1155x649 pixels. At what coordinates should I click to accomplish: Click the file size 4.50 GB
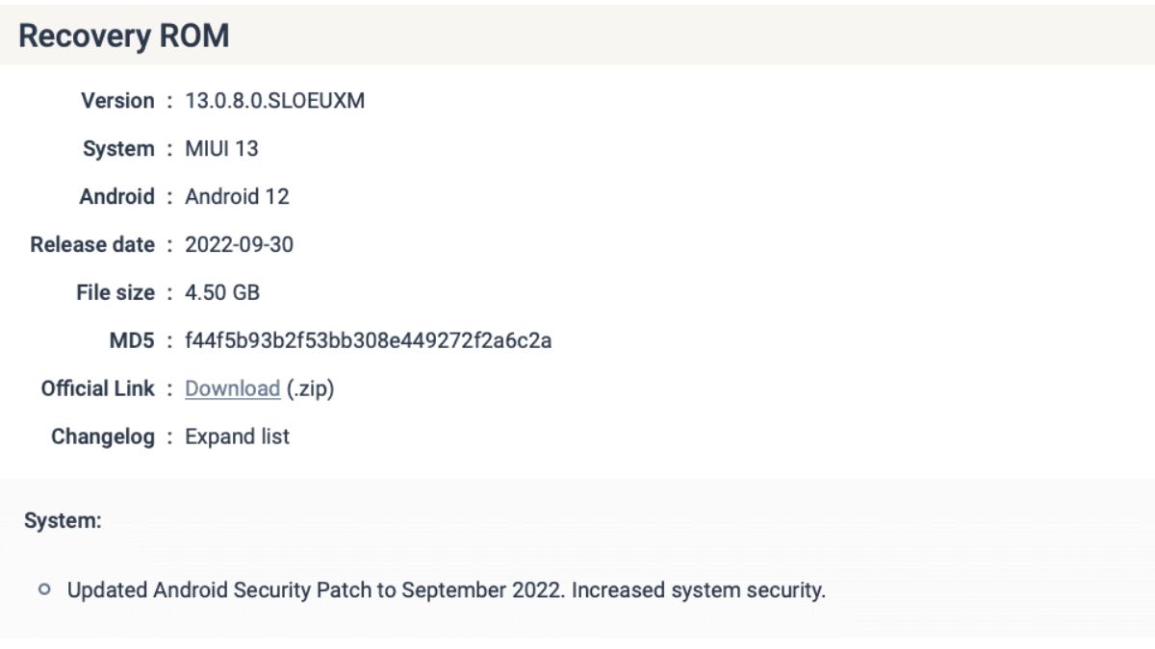222,293
